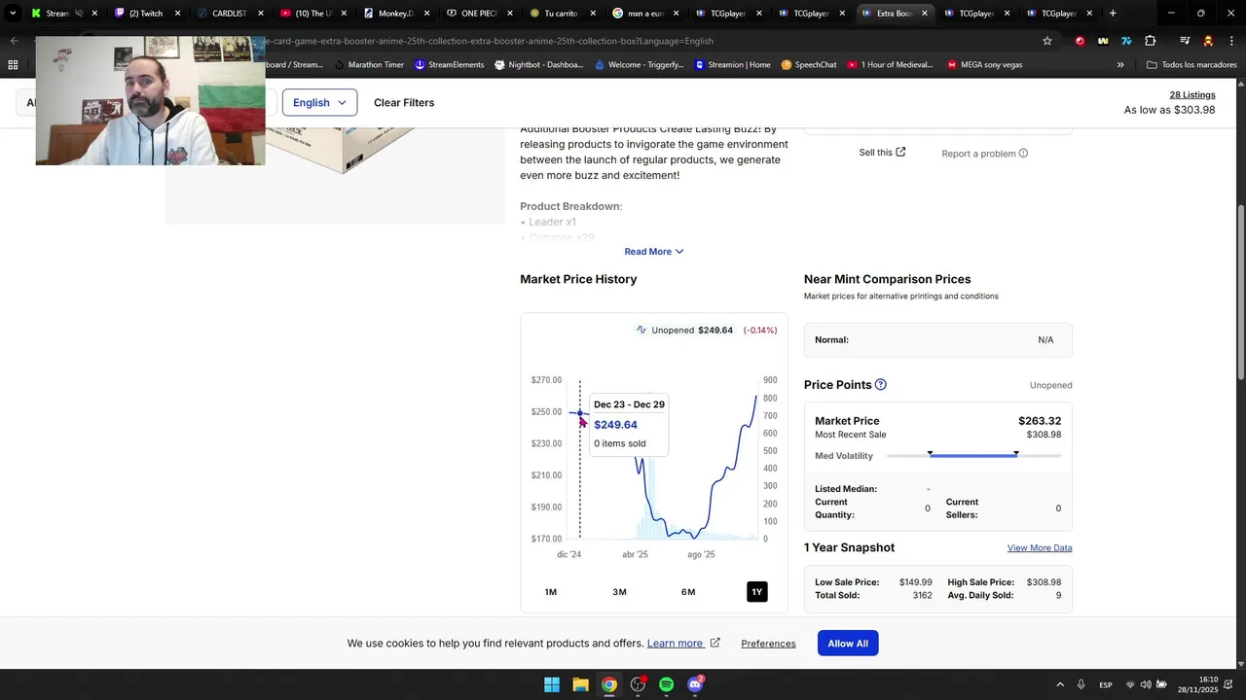Select the 6M chart range
The width and height of the screenshot is (1246, 700).
coord(688,592)
